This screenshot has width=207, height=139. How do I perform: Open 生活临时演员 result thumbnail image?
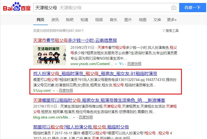coord(49,55)
